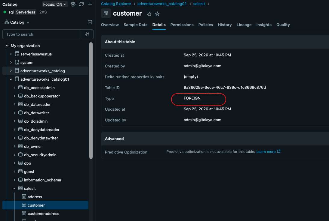The image size is (329, 221).
Task: Go to Catalog Explorer breadcrumb
Action: click(116, 4)
